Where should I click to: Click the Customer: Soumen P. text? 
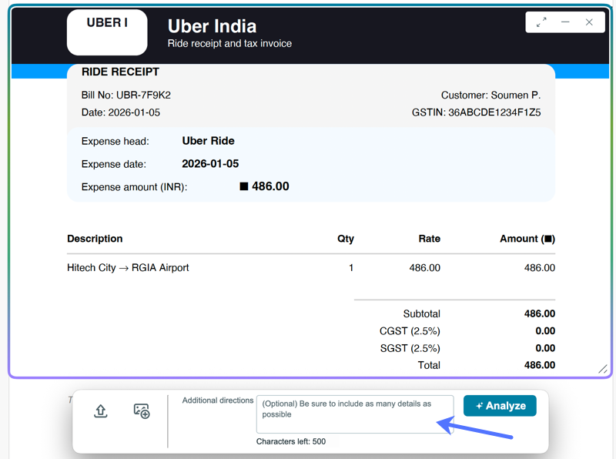click(490, 95)
